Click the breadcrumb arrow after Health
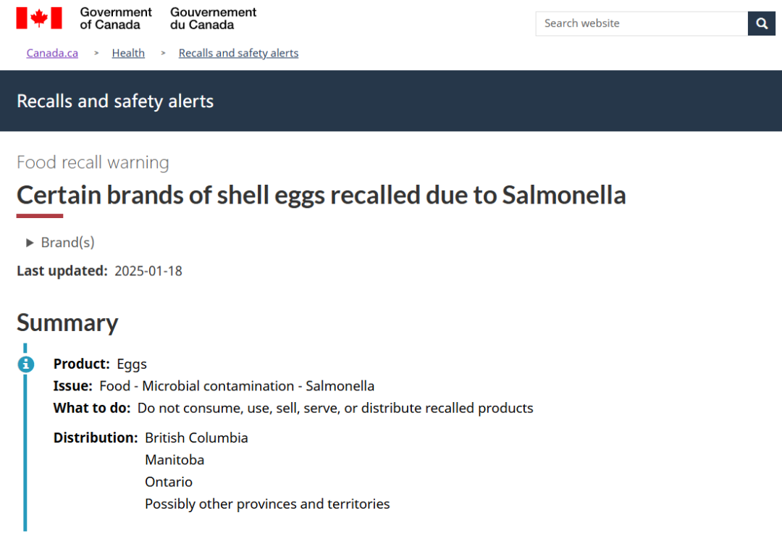This screenshot has height=547, width=782. click(163, 53)
